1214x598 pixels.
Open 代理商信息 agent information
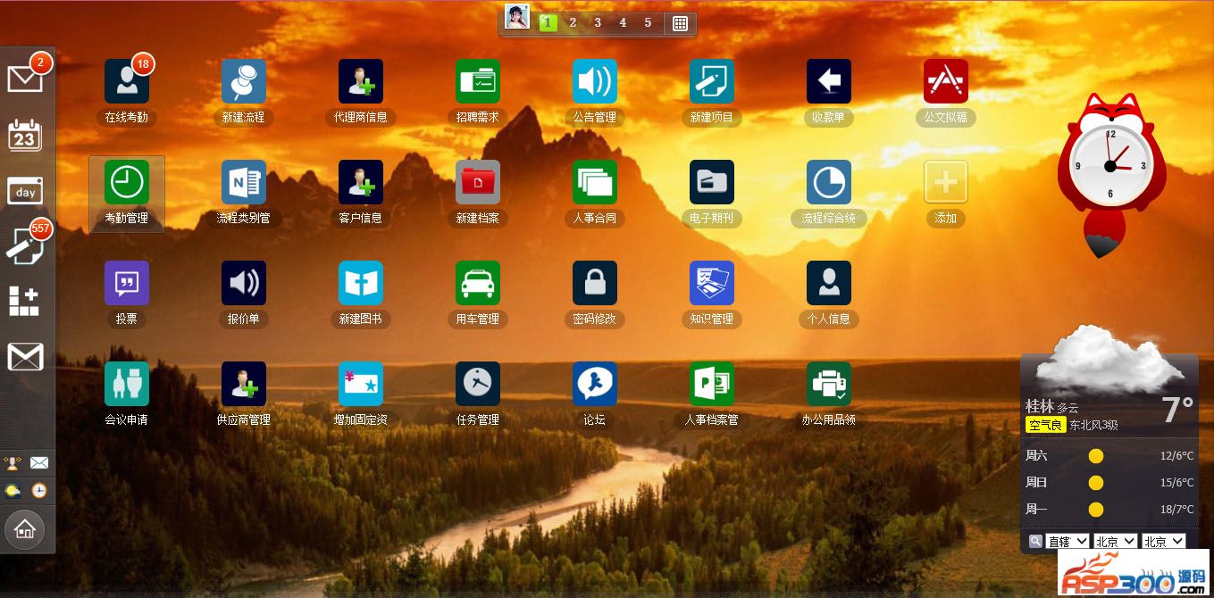coord(361,81)
